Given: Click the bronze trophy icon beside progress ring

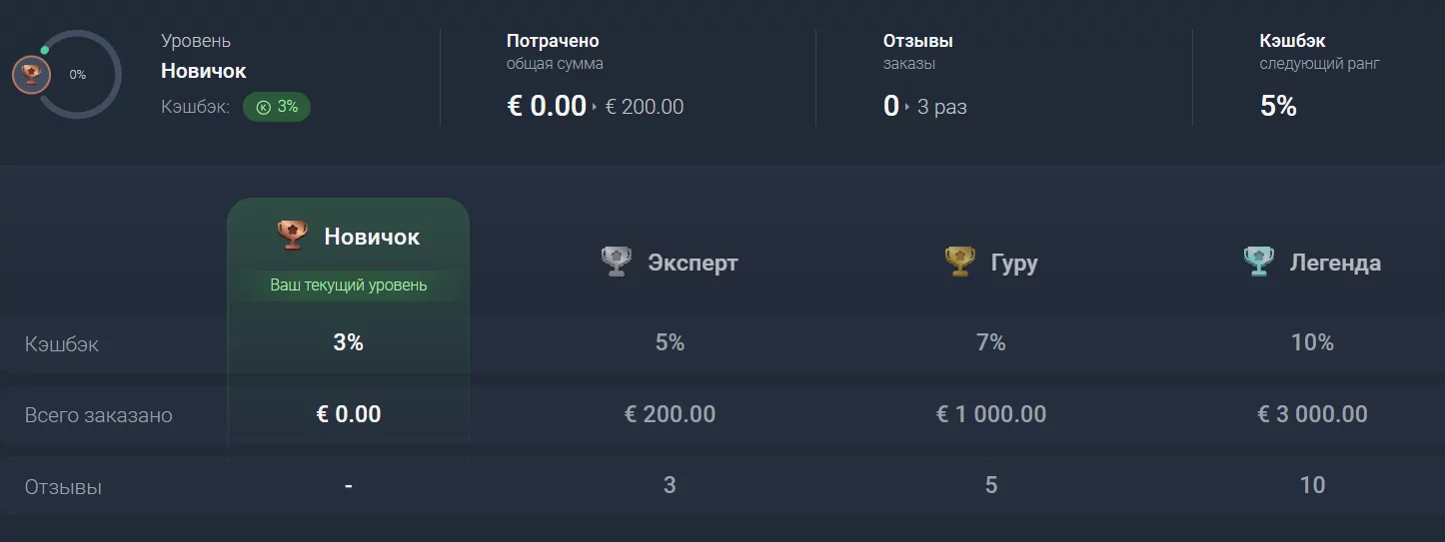Looking at the screenshot, I should tap(31, 75).
